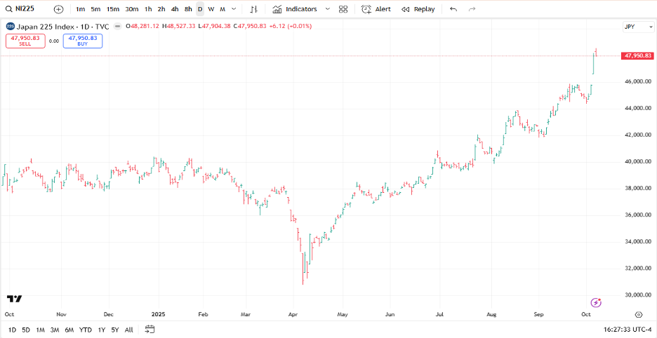Click the lightning flash icon near Oct
657x338 pixels.
(596, 302)
